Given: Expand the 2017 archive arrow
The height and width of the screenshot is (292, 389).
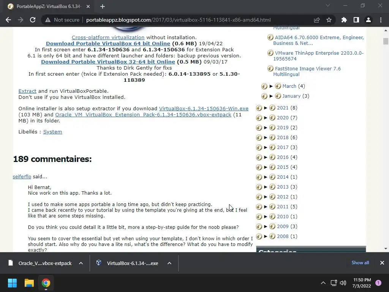Looking at the screenshot, I should click(x=266, y=148).
